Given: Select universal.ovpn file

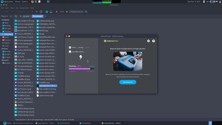Looking at the screenshot, I should 22,47.
